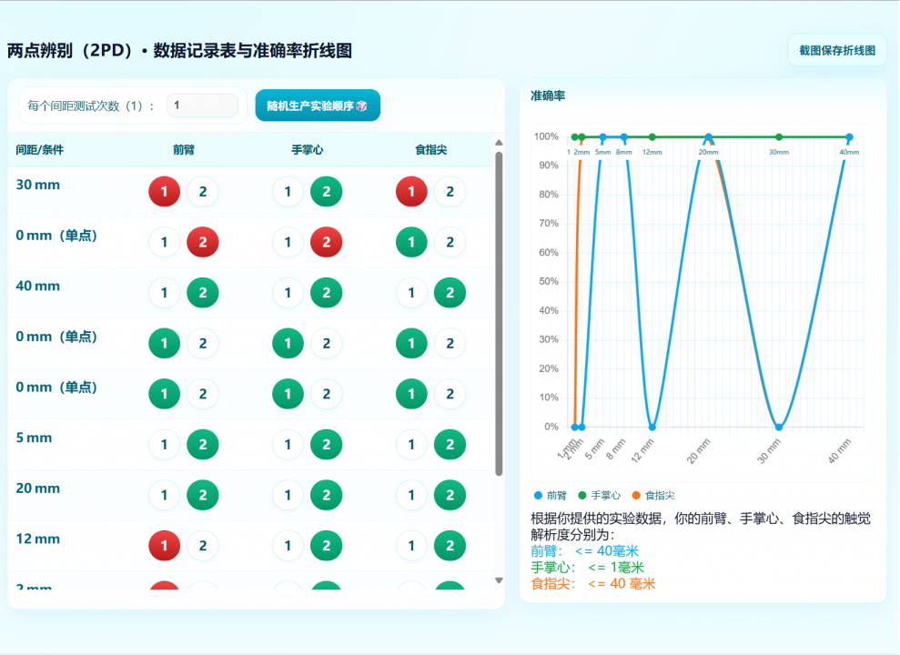
Task: Click the red 2 button in the 手掌心 column
Action: click(327, 243)
